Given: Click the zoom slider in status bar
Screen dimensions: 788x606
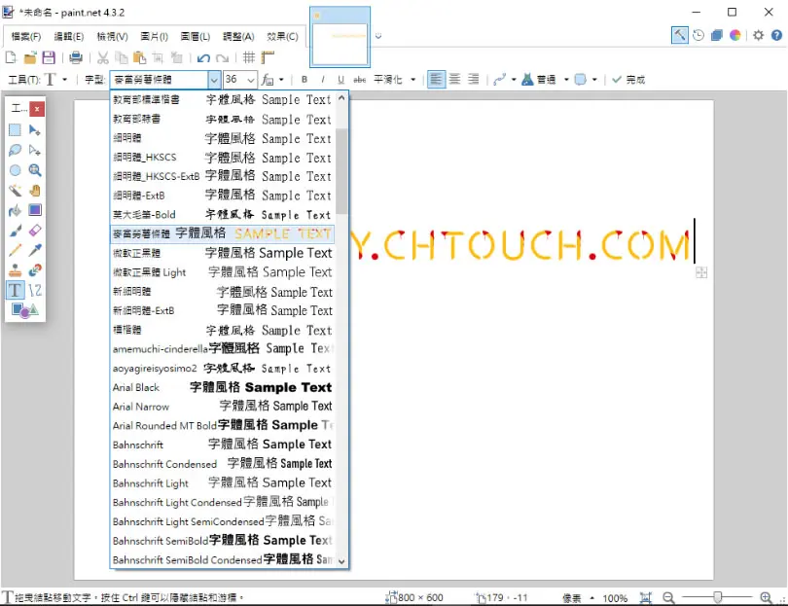Looking at the screenshot, I should 718,597.
